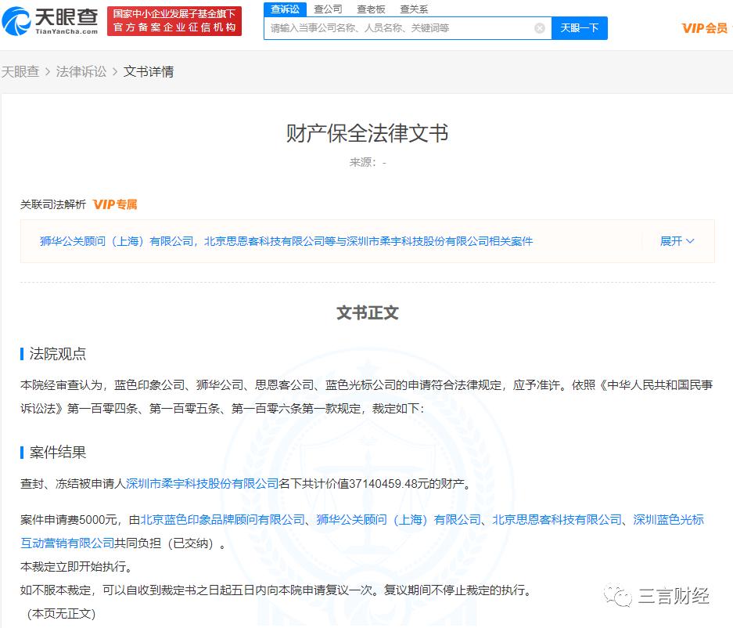Switch to the 查公司 tab

tap(328, 9)
